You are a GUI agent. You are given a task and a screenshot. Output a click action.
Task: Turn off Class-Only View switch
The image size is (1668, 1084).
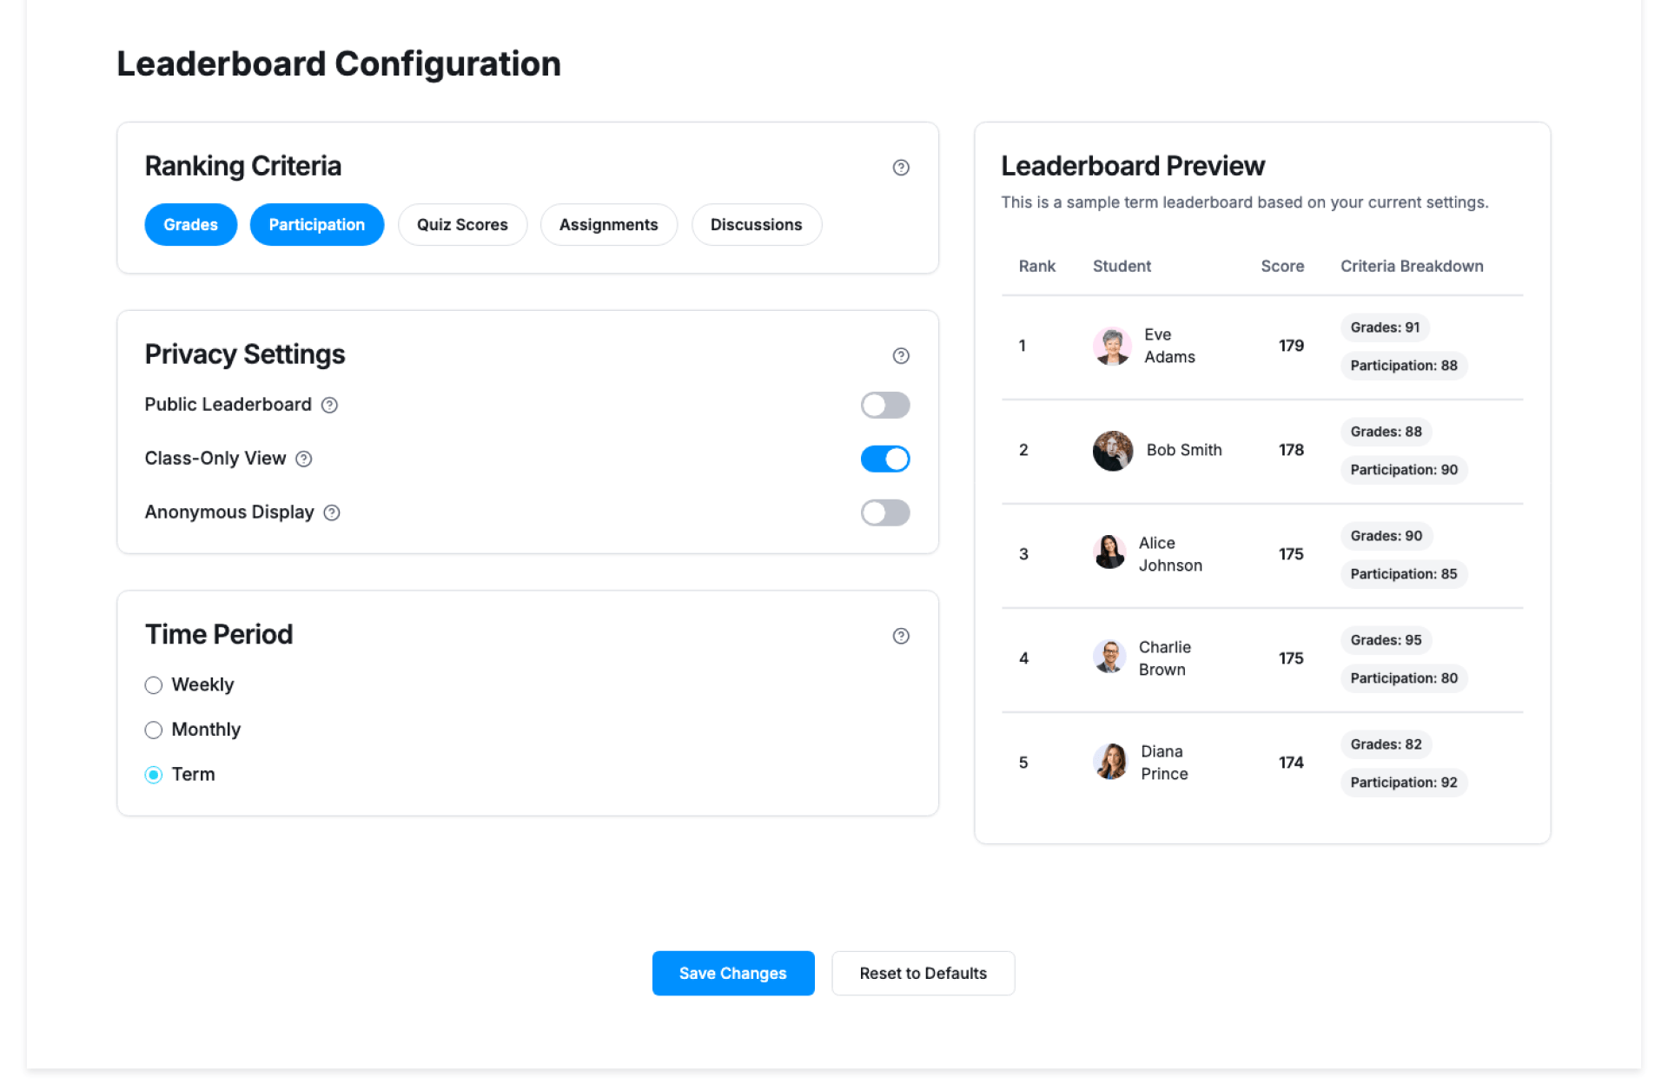(884, 459)
